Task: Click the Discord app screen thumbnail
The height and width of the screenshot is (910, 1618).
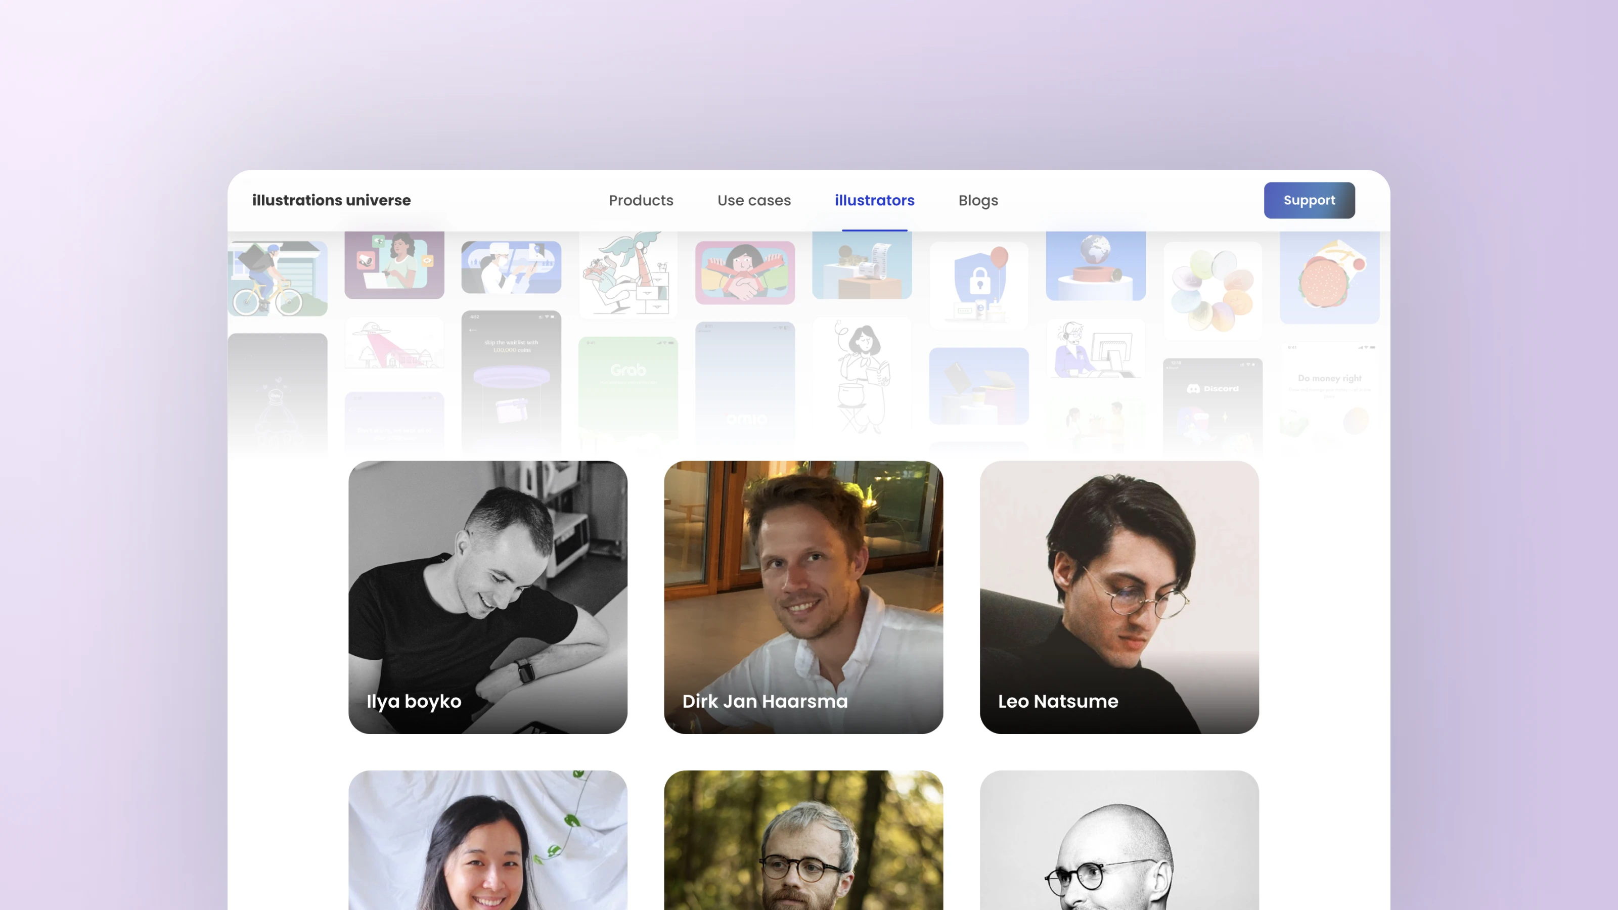Action: (1212, 404)
